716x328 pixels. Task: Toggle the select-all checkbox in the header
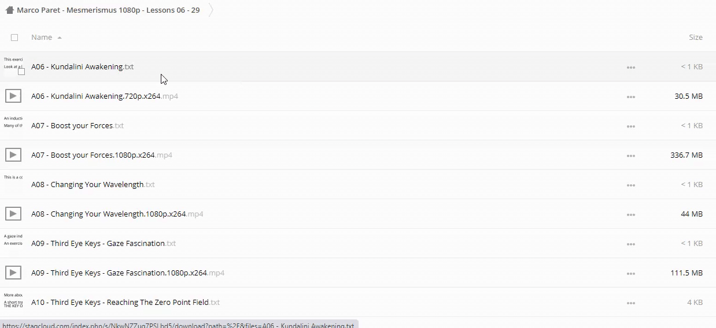coord(14,38)
